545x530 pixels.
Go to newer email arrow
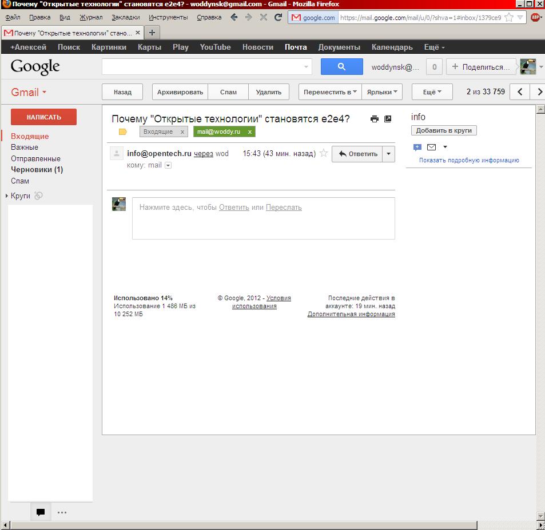[x=520, y=91]
